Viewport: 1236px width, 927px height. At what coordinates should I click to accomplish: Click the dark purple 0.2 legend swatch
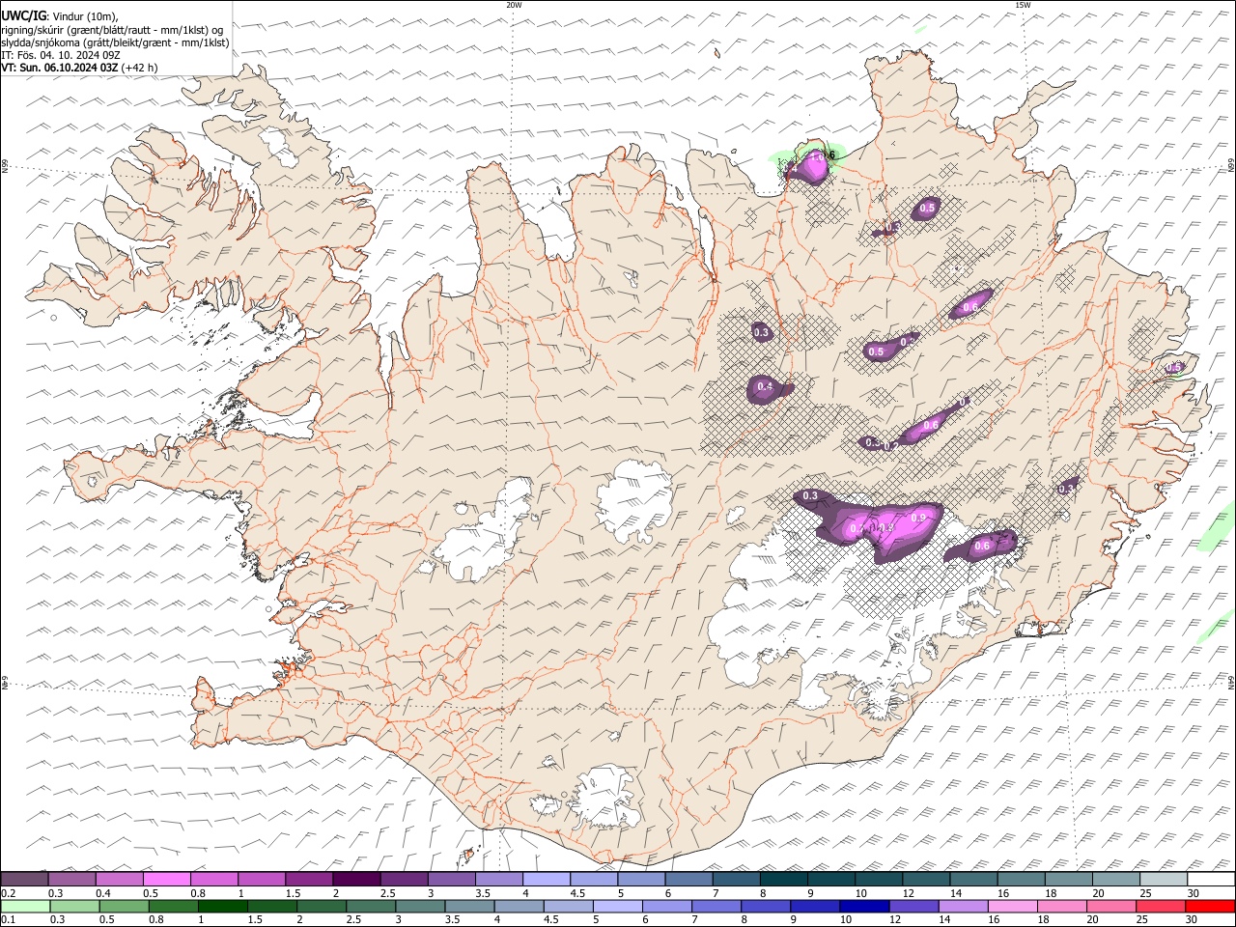pyautogui.click(x=24, y=879)
